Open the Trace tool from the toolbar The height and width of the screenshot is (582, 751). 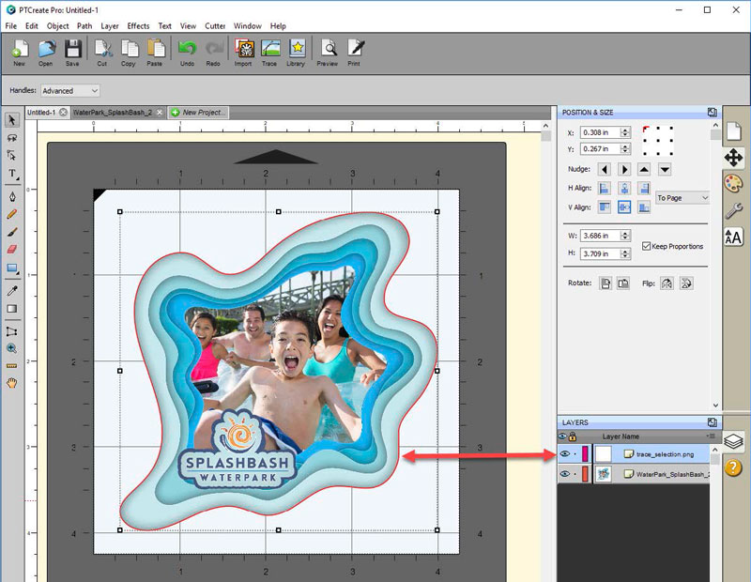269,53
